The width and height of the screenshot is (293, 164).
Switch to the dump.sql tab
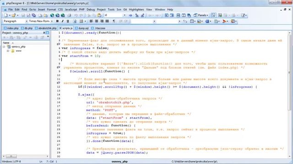click(x=82, y=28)
